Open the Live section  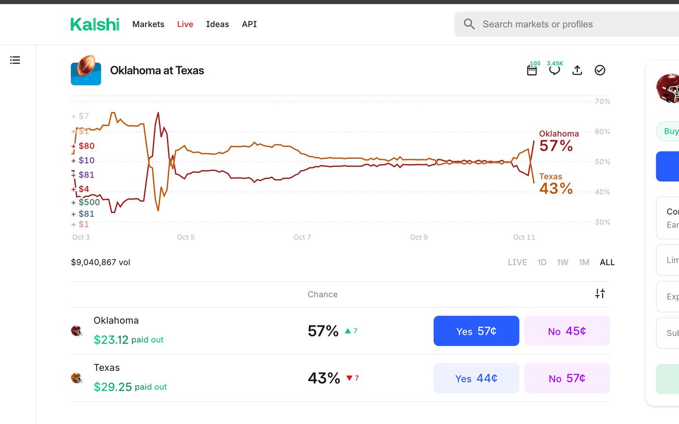click(x=185, y=24)
